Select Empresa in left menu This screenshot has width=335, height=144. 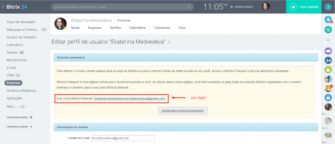(13, 83)
